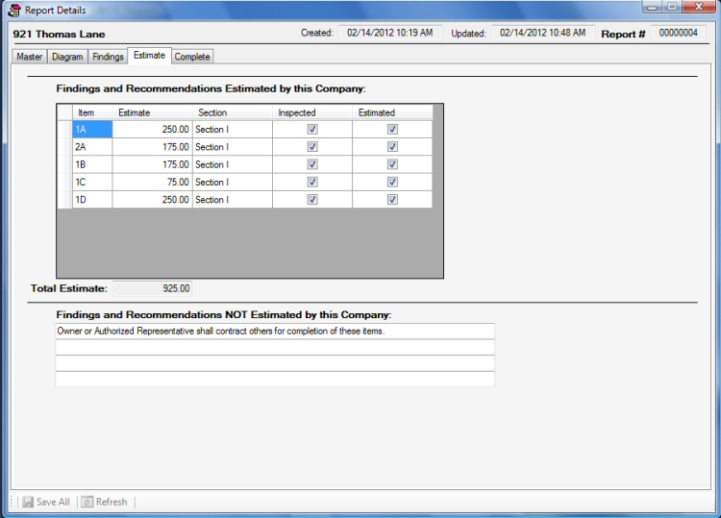Image resolution: width=721 pixels, height=518 pixels.
Task: Uncheck Estimated for item 2A
Action: coord(392,147)
